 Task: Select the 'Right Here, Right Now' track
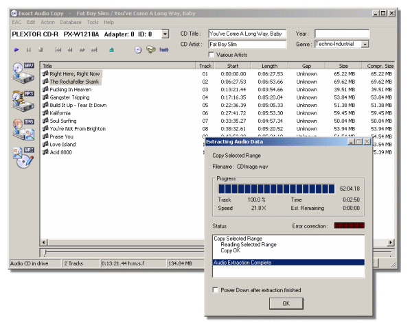pos(75,74)
